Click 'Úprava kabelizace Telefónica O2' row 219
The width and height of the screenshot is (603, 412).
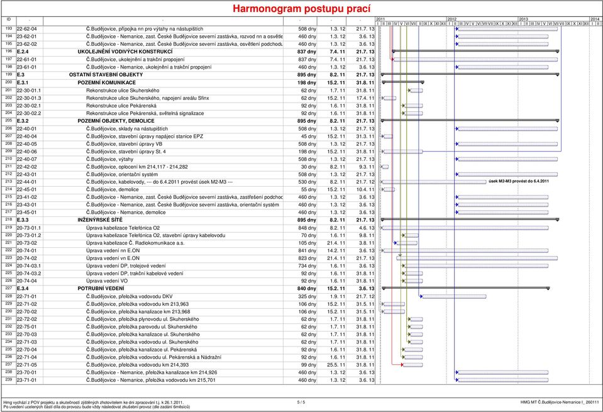click(x=189, y=228)
